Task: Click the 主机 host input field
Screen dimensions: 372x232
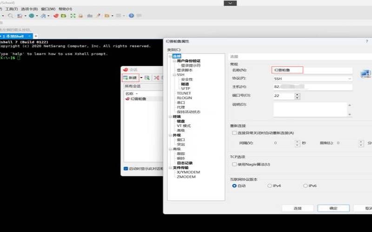Action: tap(312, 87)
